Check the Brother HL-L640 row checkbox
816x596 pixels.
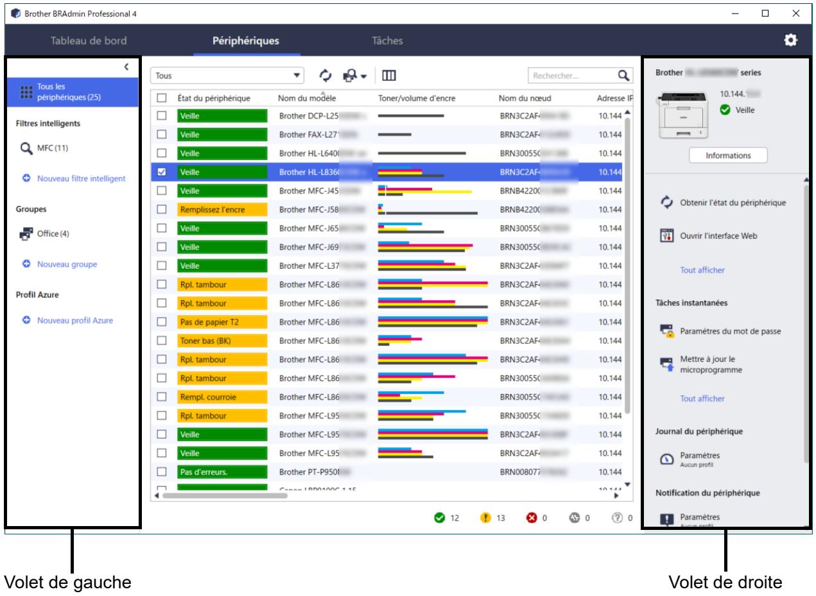point(162,153)
